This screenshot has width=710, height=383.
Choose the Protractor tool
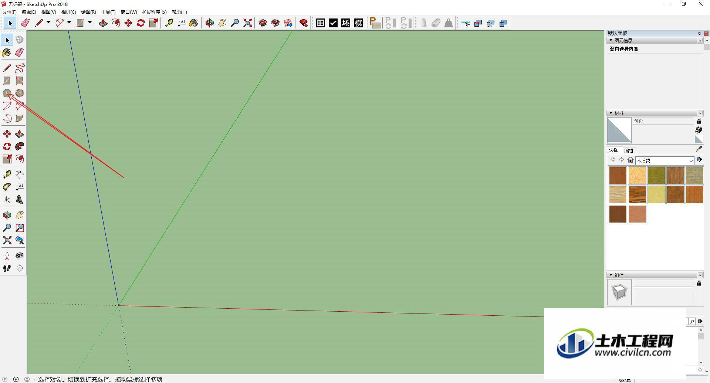point(7,187)
